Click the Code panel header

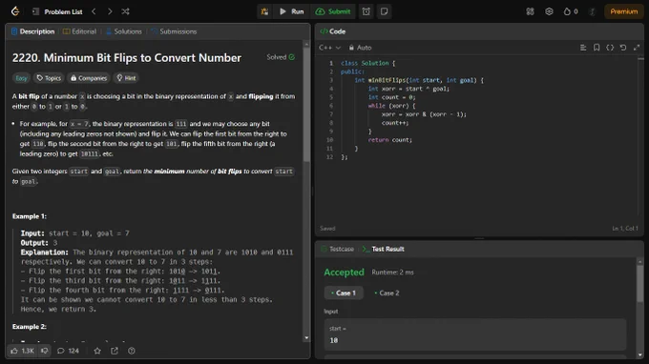click(333, 31)
